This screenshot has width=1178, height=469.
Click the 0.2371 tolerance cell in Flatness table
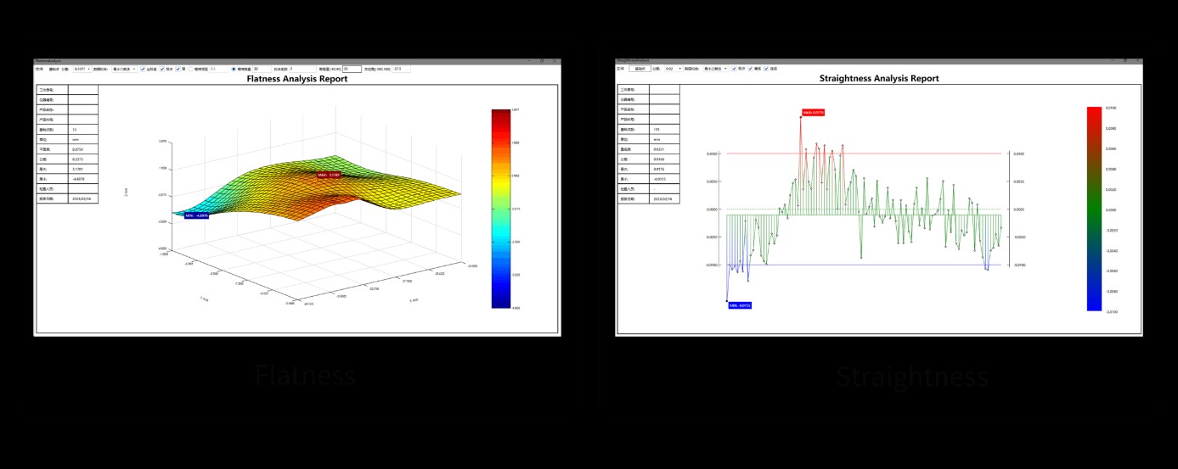click(83, 159)
